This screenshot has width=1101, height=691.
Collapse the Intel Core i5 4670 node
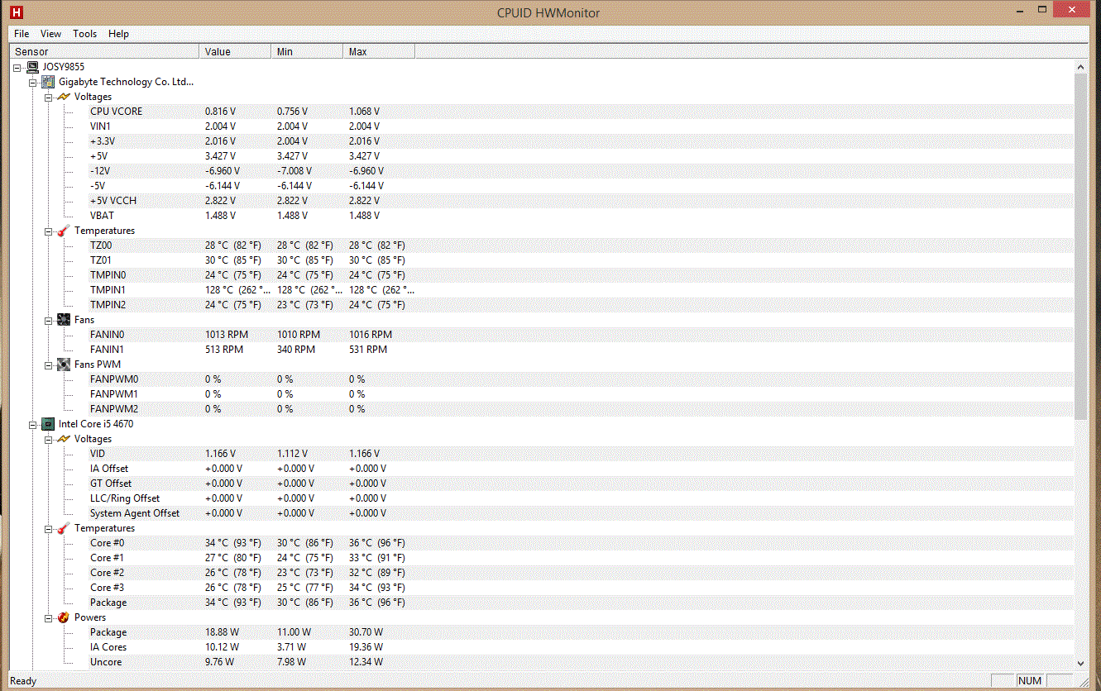coord(33,425)
